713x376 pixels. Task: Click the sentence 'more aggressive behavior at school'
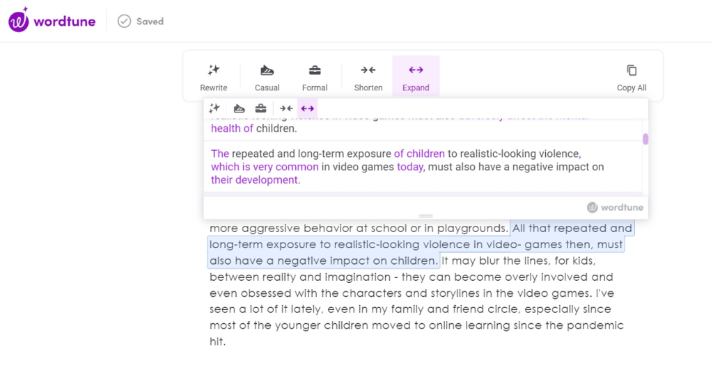click(308, 228)
